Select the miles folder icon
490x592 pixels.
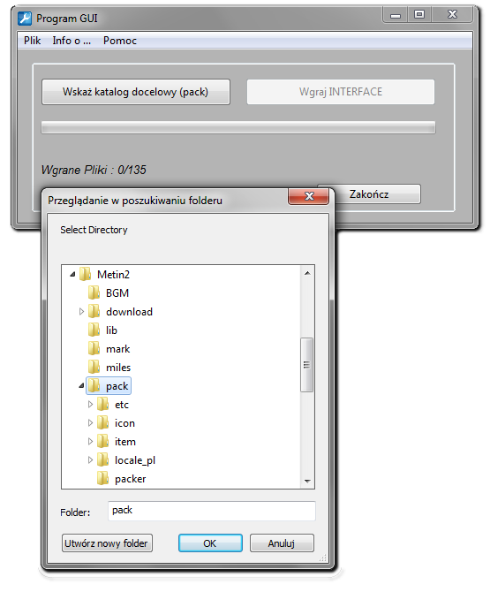[94, 367]
